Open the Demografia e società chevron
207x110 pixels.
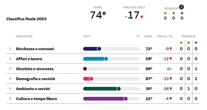point(10,79)
